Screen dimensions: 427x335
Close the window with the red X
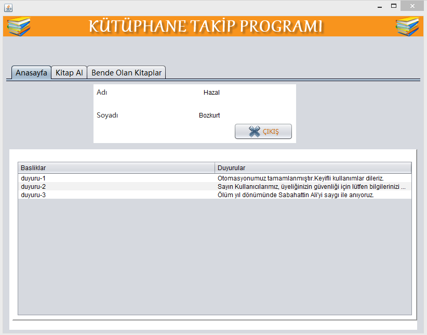412,6
